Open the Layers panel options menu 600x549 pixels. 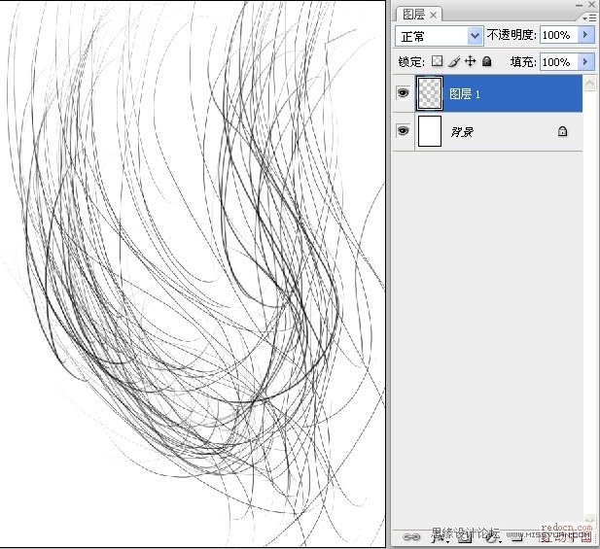click(x=589, y=17)
